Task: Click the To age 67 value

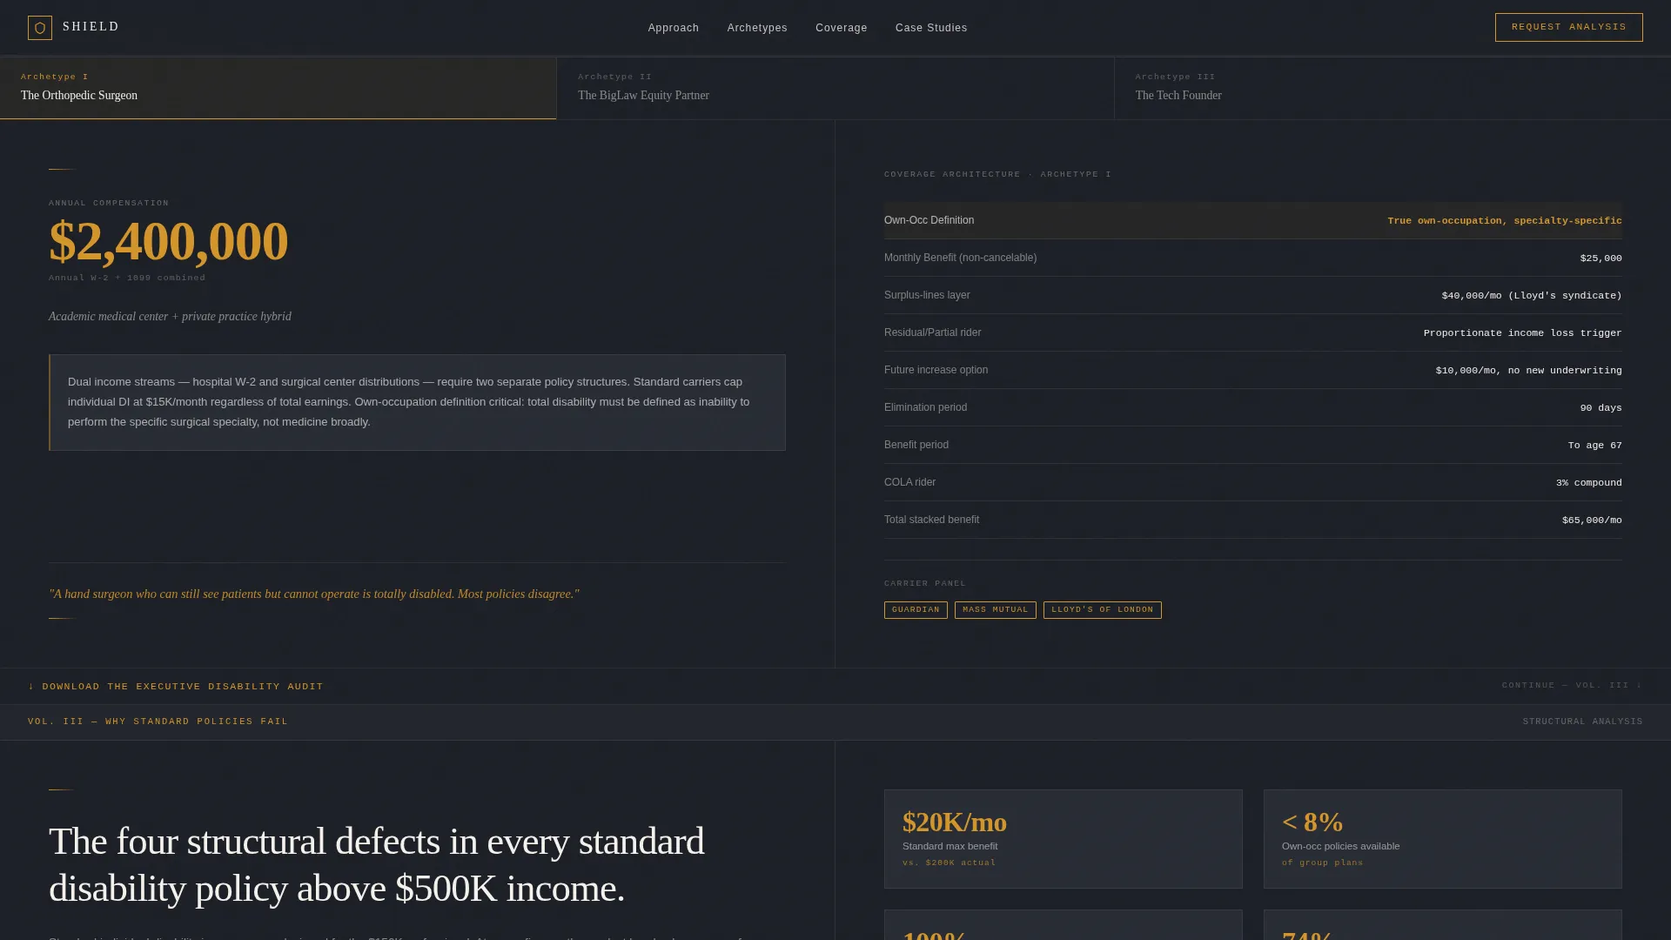Action: (x=1594, y=446)
